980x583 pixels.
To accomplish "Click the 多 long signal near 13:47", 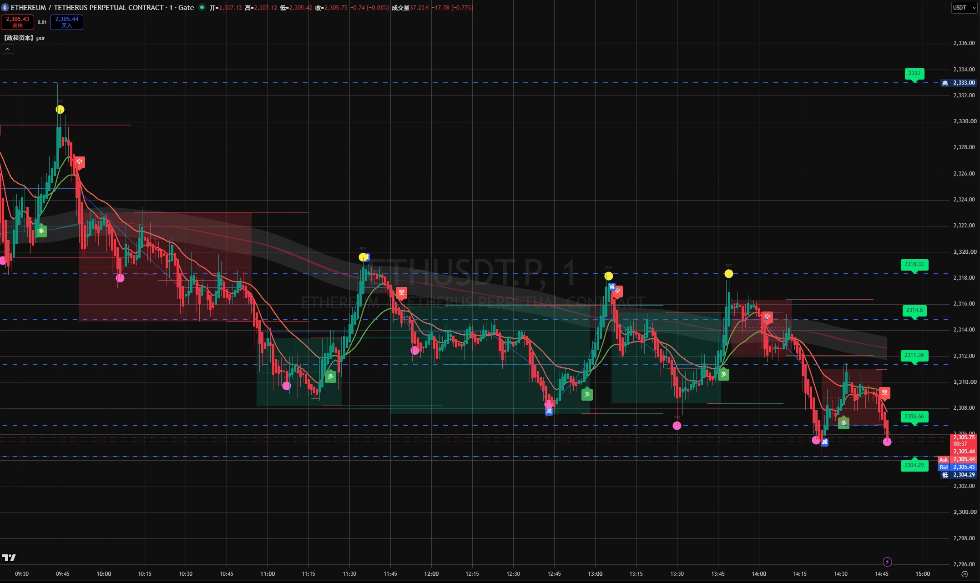I will pos(723,374).
